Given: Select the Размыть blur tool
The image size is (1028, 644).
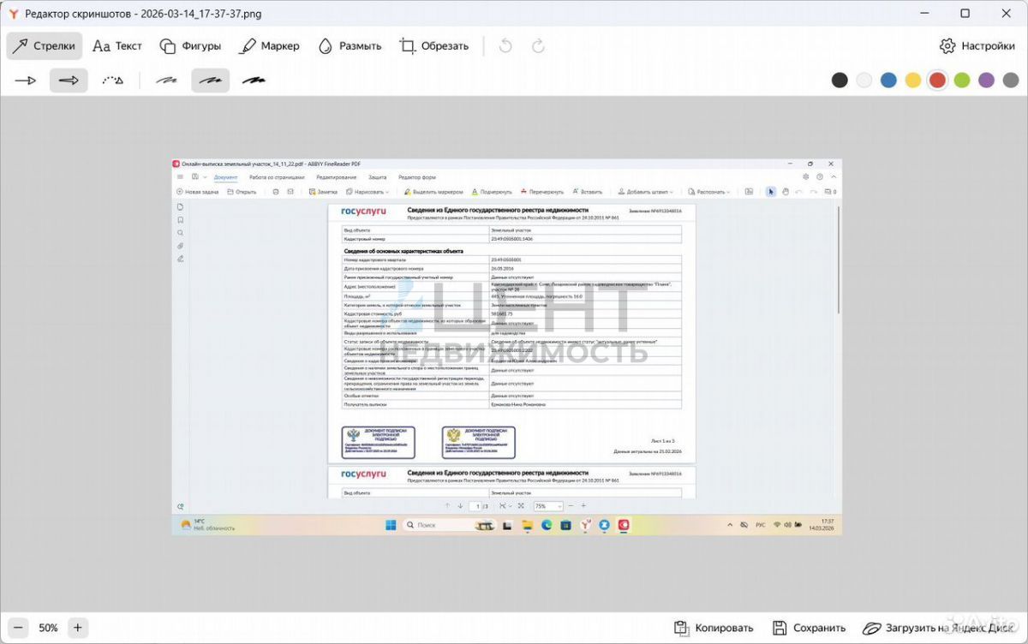Looking at the screenshot, I should point(350,46).
